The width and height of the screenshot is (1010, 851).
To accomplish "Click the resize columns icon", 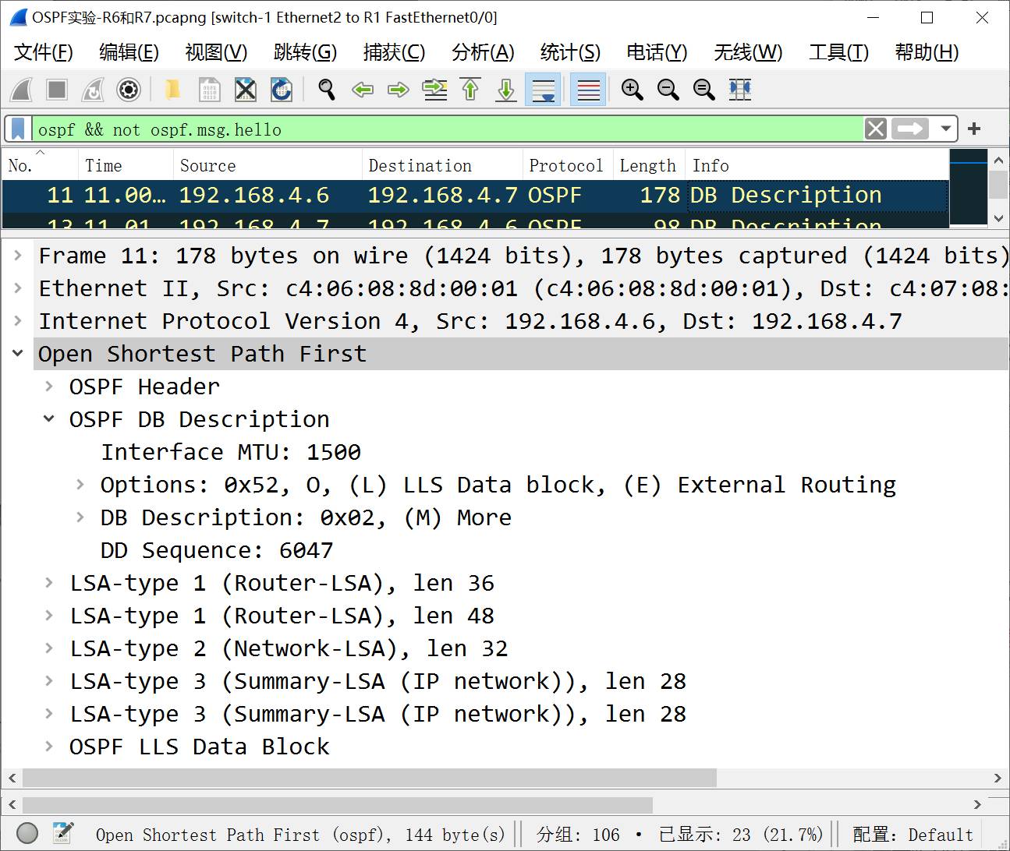I will tap(739, 90).
